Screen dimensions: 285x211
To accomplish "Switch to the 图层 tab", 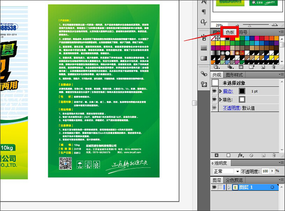I will pos(217,180).
